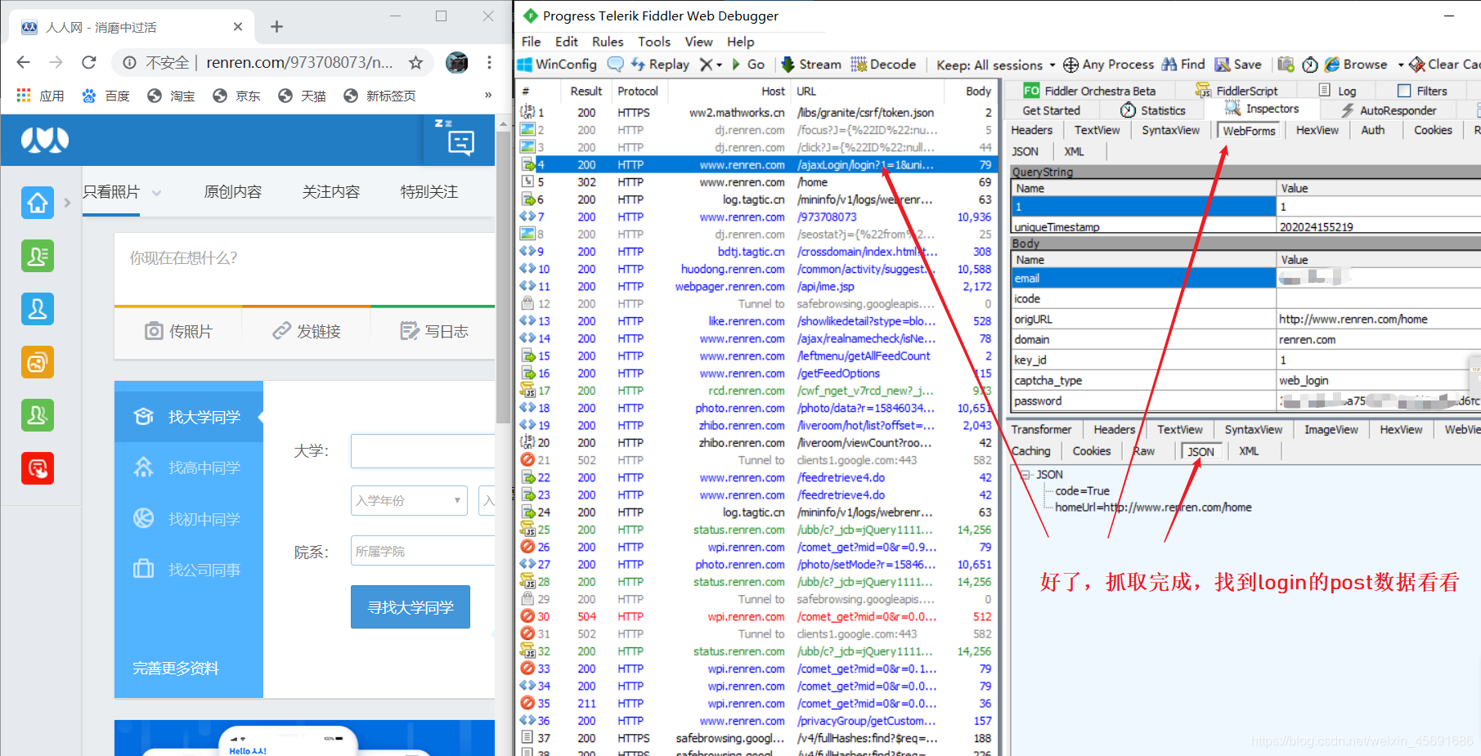Reload the renren page in Chrome
Image resolution: width=1481 pixels, height=756 pixels.
click(89, 62)
